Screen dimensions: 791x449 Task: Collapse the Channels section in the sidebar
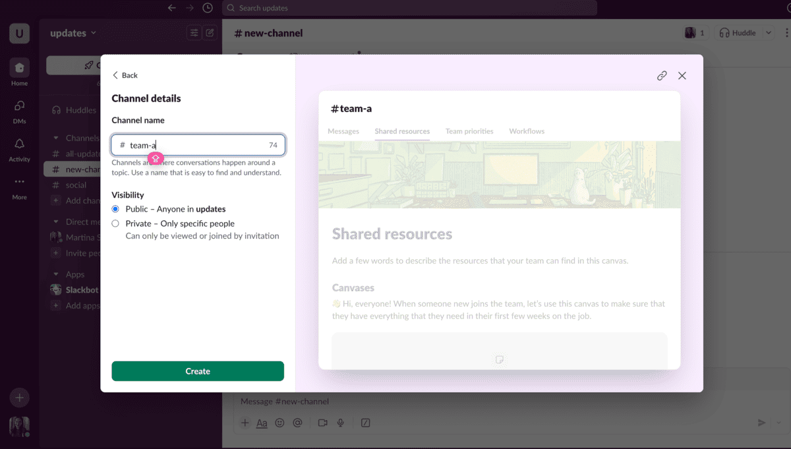pyautogui.click(x=56, y=138)
